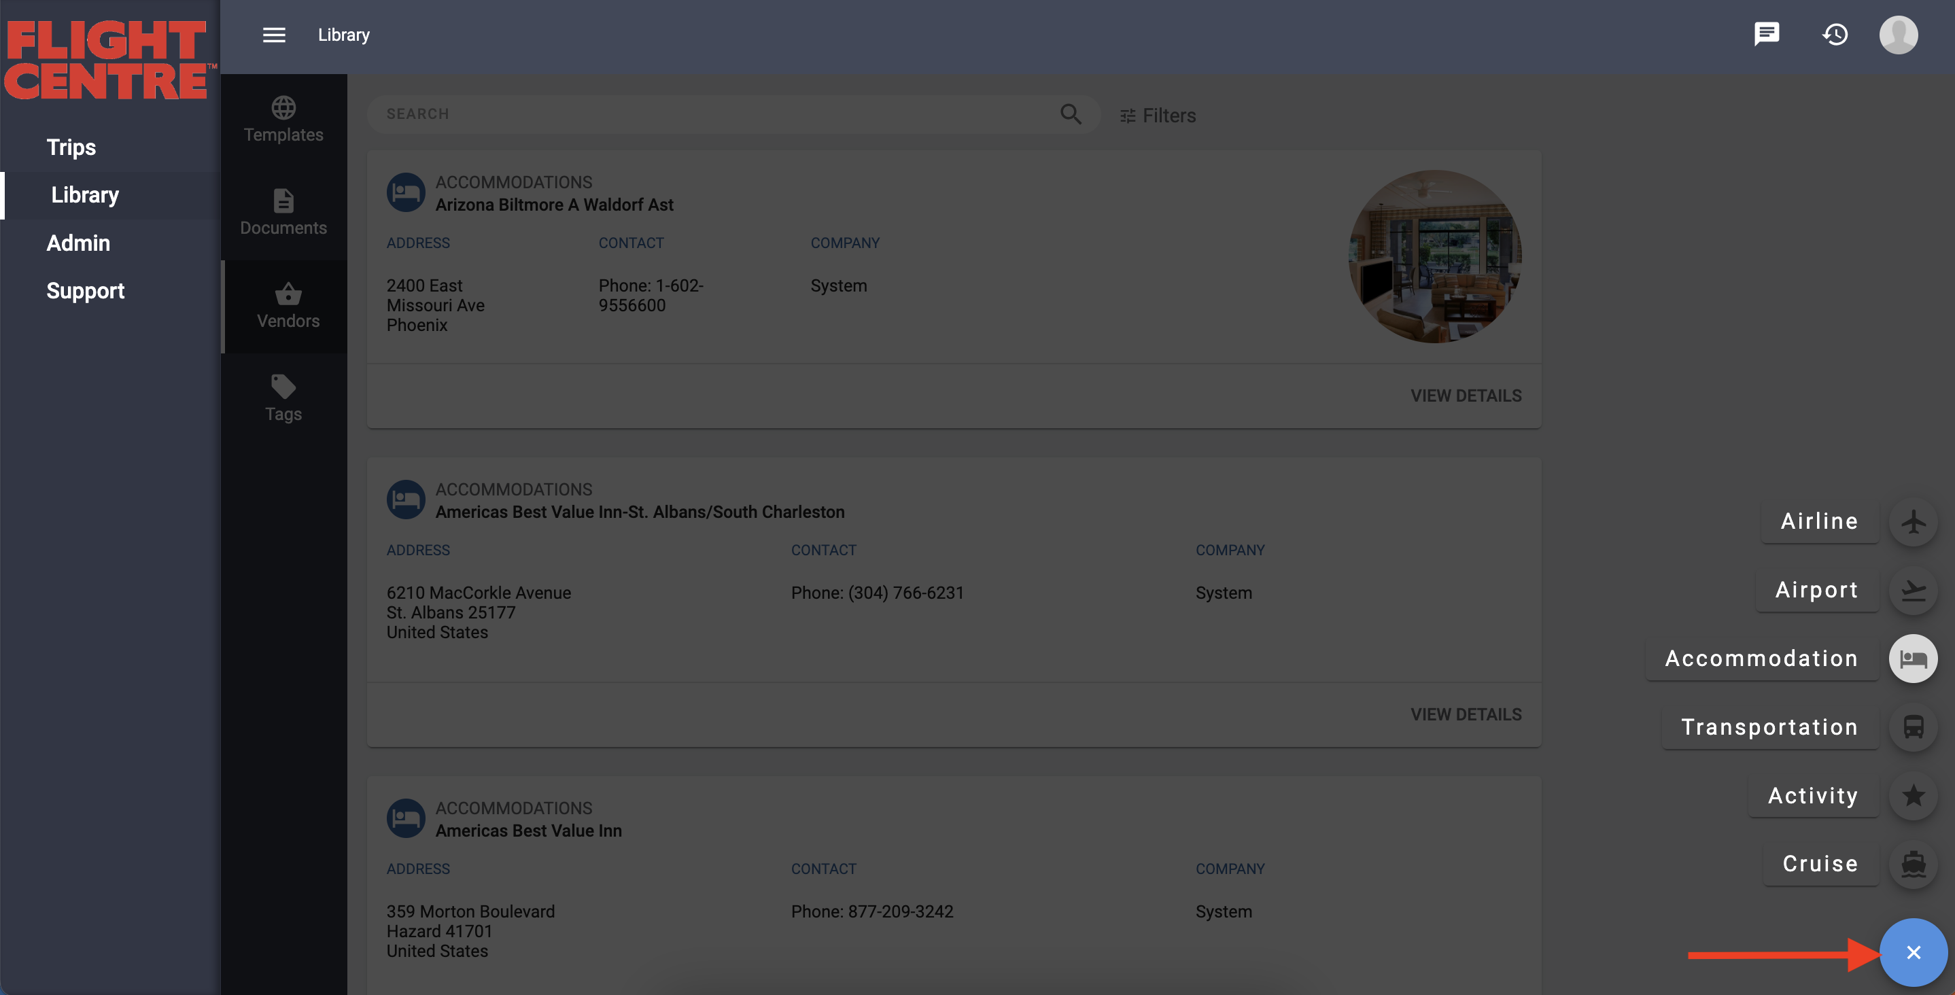
Task: Go to Admin in the sidebar
Action: (x=78, y=243)
